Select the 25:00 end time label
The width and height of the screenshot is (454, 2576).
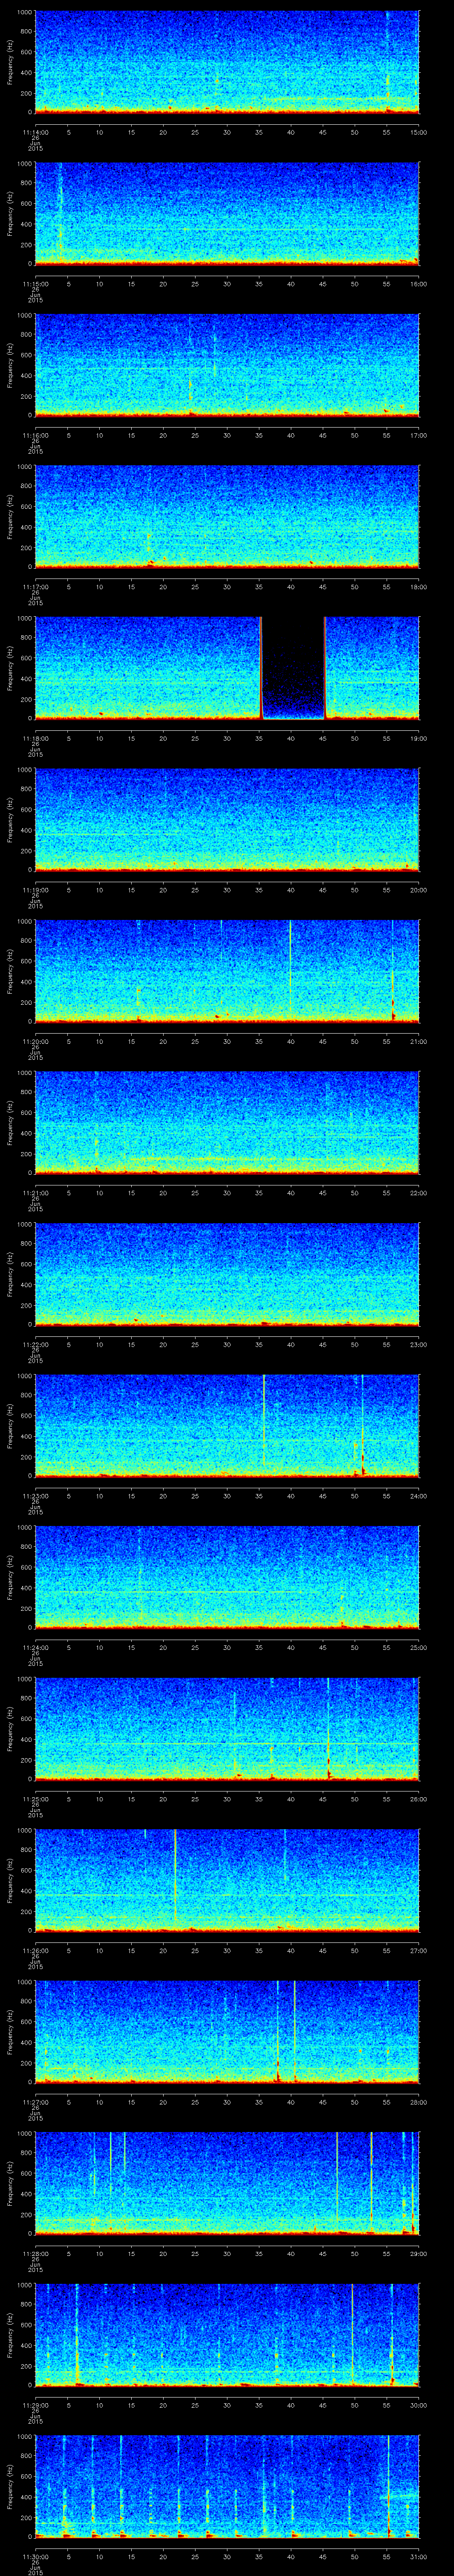(419, 1647)
